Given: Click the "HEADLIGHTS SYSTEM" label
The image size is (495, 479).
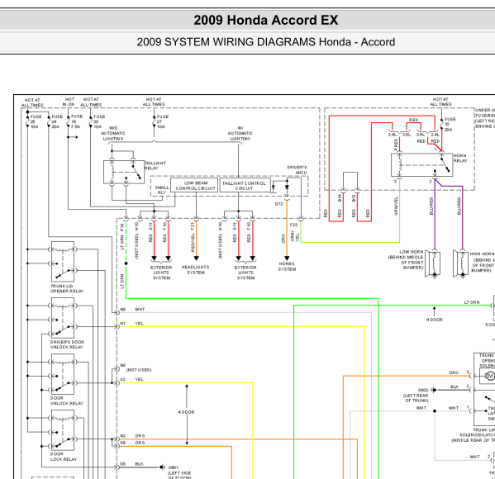Looking at the screenshot, I should pyautogui.click(x=196, y=270).
